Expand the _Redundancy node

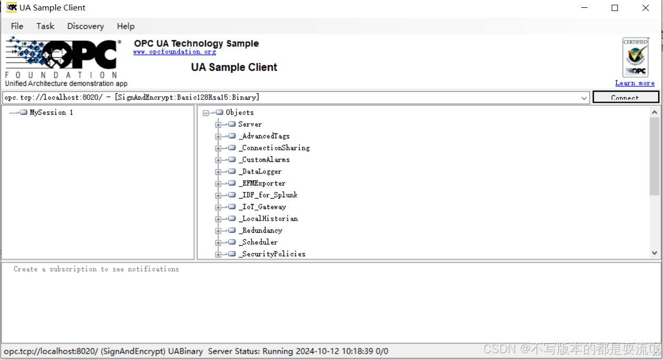pyautogui.click(x=218, y=231)
